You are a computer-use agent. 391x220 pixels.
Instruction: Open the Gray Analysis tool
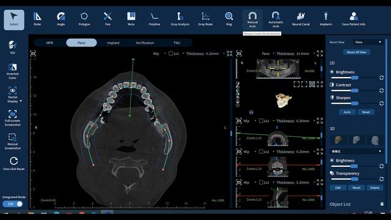tap(180, 19)
